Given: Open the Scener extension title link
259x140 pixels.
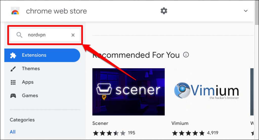Looking at the screenshot, I should pos(100,123).
